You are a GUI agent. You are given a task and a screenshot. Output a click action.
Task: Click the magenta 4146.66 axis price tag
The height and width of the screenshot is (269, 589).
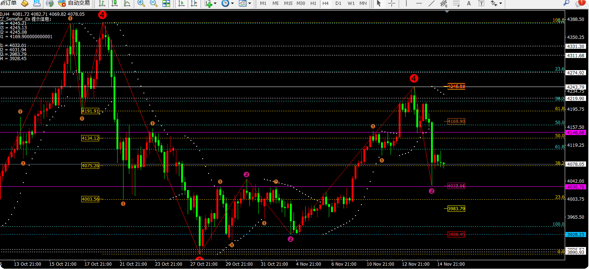click(x=576, y=133)
